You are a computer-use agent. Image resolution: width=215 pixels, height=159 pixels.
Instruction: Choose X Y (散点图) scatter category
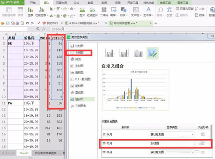pos(81,79)
